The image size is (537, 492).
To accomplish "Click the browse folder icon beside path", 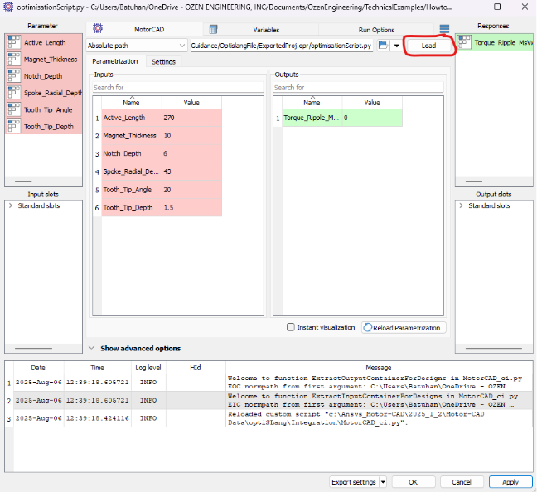I will pyautogui.click(x=382, y=45).
